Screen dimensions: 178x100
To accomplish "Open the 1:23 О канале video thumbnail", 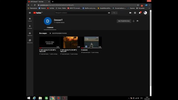I will pyautogui.click(x=92, y=42).
